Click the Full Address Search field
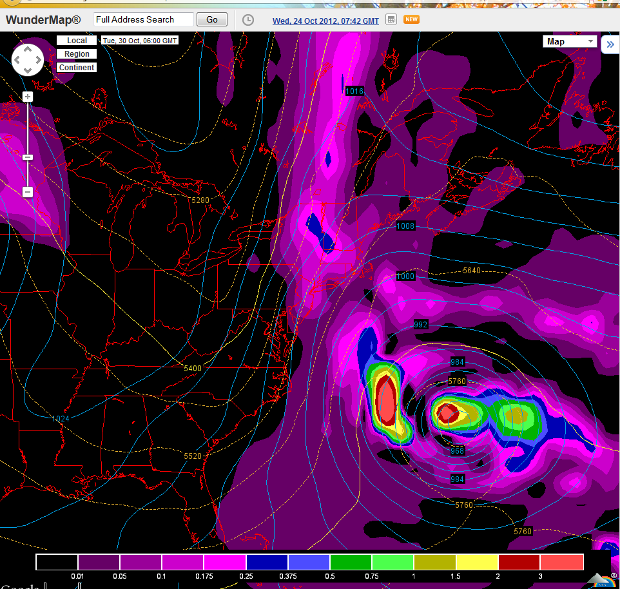The height and width of the screenshot is (589, 620). coord(143,20)
